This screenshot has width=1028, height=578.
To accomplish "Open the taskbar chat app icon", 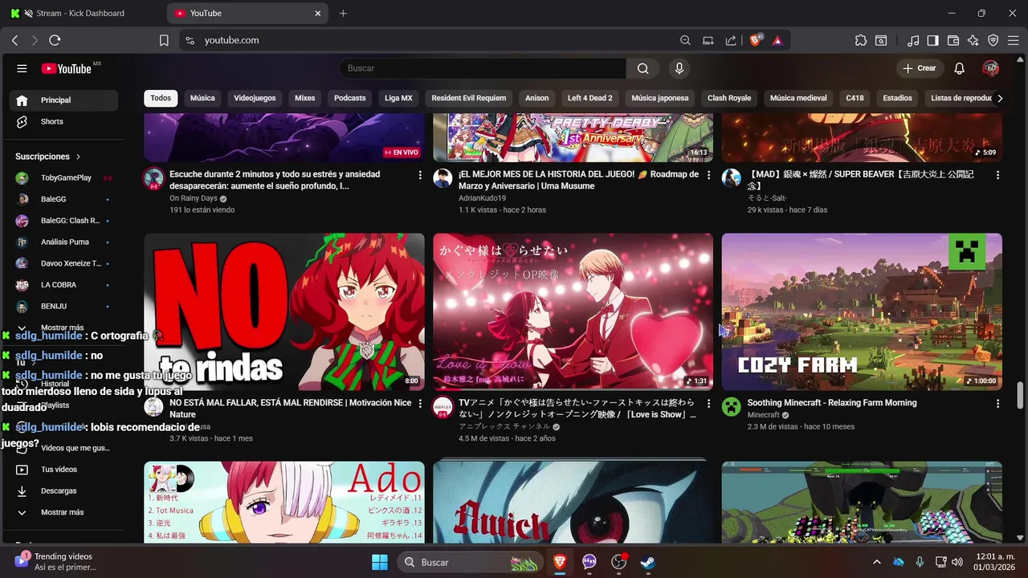I will pos(589,562).
